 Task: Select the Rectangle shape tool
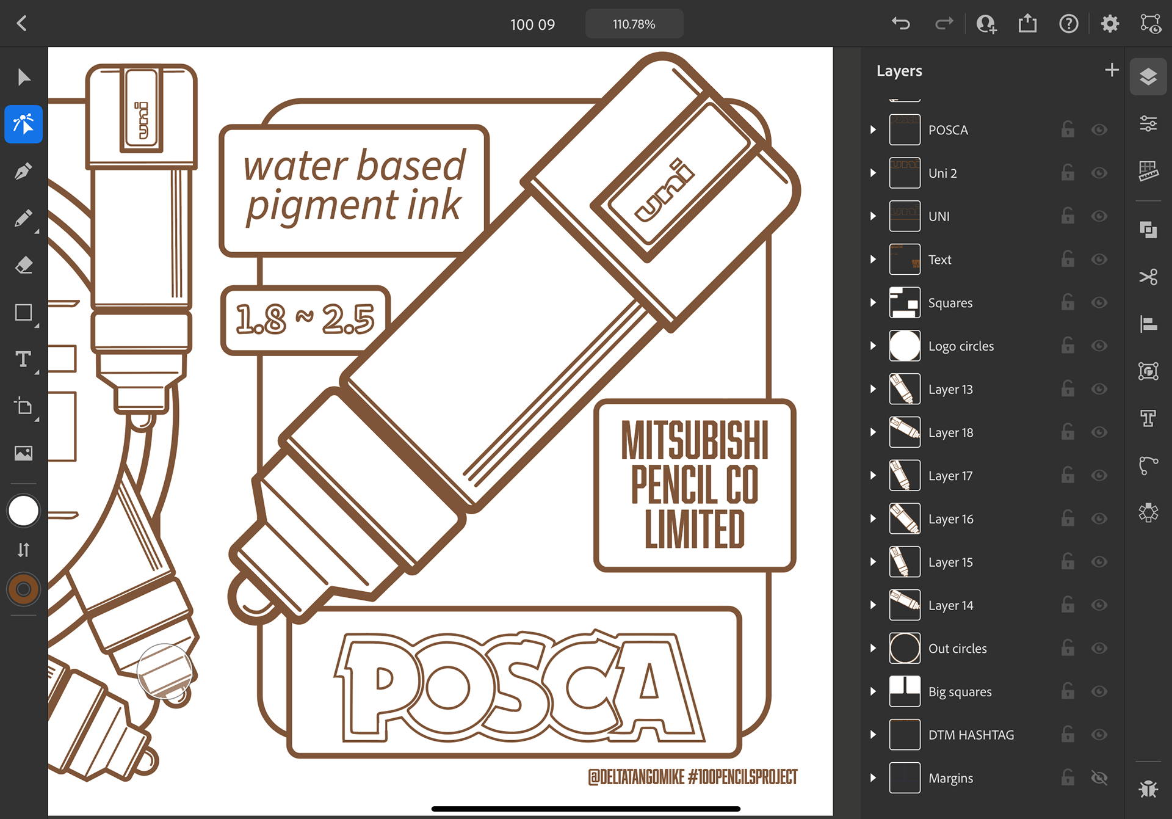point(24,313)
